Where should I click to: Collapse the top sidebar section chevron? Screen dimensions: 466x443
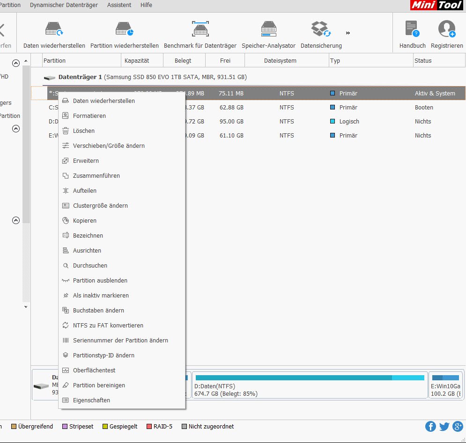point(16,62)
